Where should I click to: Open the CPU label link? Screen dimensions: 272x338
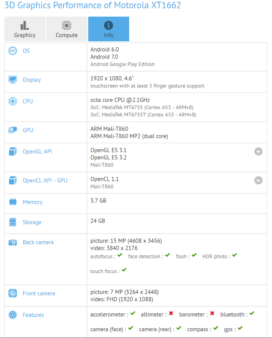point(28,101)
